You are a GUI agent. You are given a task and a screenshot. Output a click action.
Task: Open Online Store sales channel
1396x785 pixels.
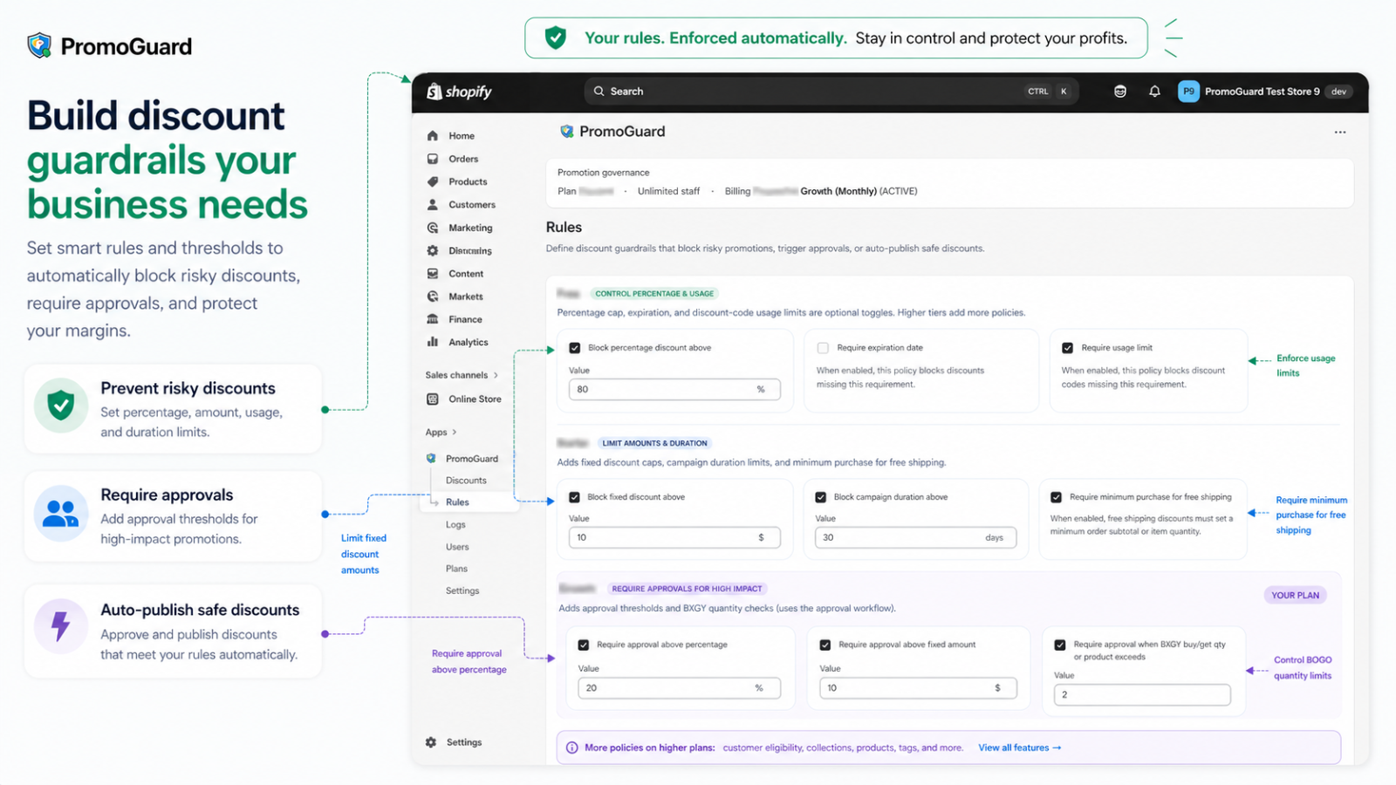pos(475,399)
